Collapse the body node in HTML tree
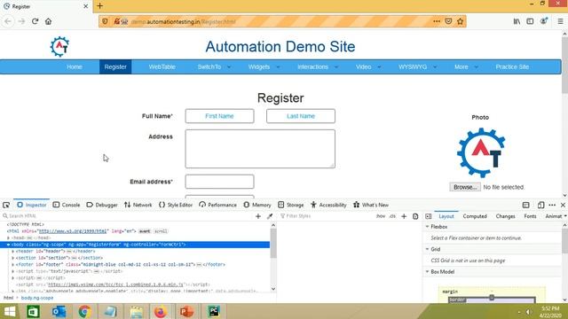This screenshot has width=568, height=319. tap(8, 245)
